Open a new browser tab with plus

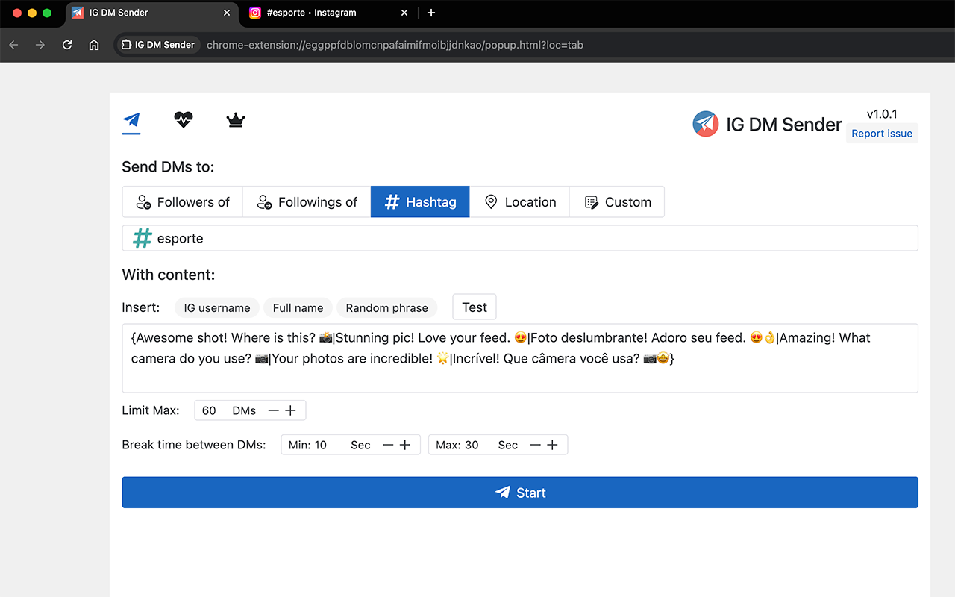[x=431, y=13]
